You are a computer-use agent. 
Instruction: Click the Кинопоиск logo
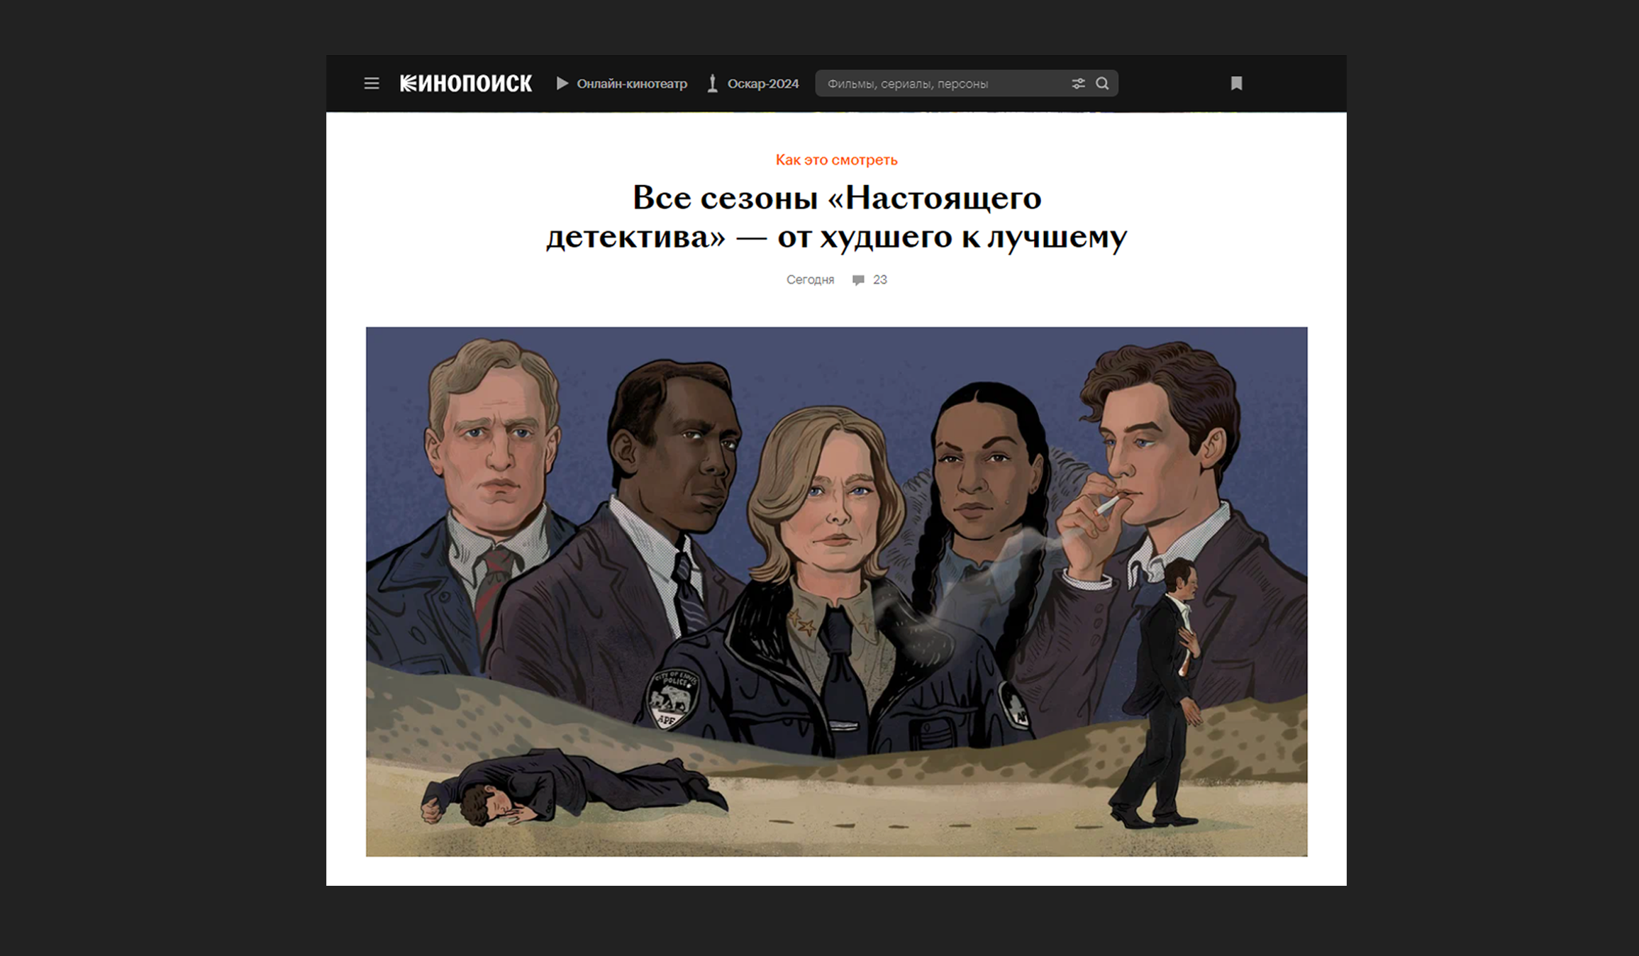tap(465, 84)
